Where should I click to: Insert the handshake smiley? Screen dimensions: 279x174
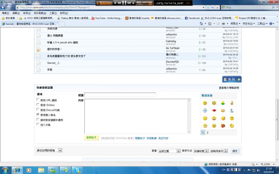(223, 110)
